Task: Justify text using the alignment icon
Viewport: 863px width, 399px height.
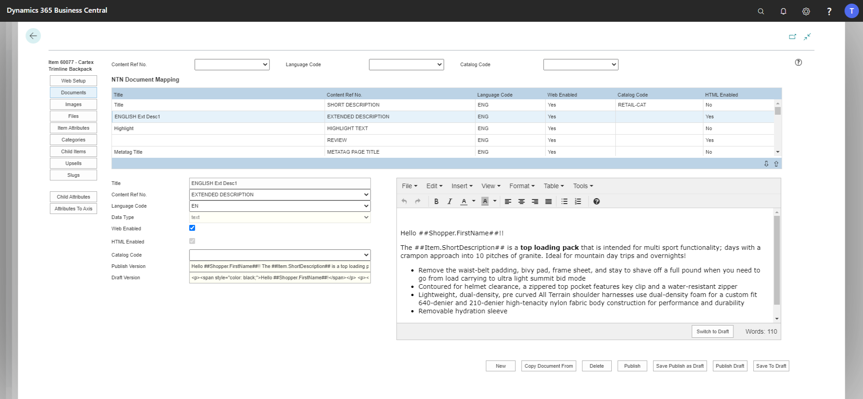Action: click(x=548, y=201)
